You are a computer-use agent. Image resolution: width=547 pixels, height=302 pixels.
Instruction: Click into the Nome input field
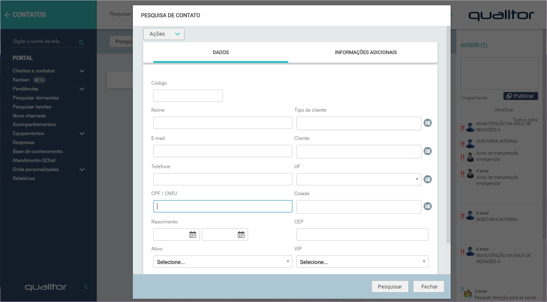(x=223, y=123)
